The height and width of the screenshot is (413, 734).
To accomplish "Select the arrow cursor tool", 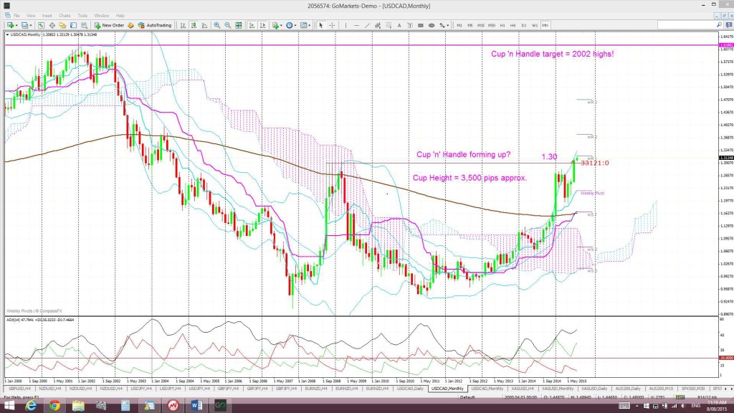I will coord(321,25).
